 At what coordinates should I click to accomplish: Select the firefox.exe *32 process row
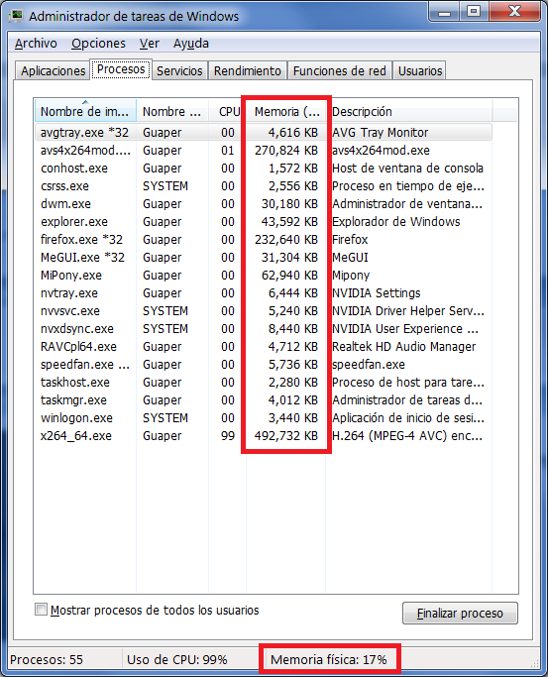click(x=264, y=240)
